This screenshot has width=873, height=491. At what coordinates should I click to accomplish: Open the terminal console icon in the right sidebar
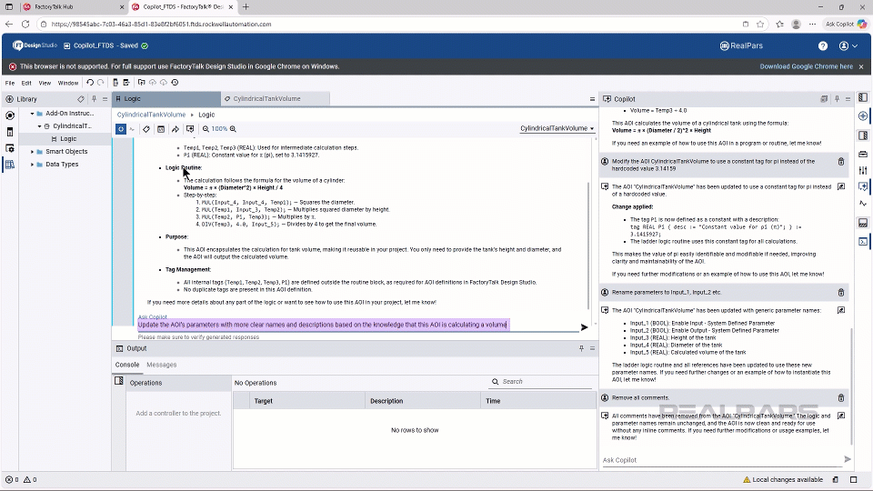point(863,242)
